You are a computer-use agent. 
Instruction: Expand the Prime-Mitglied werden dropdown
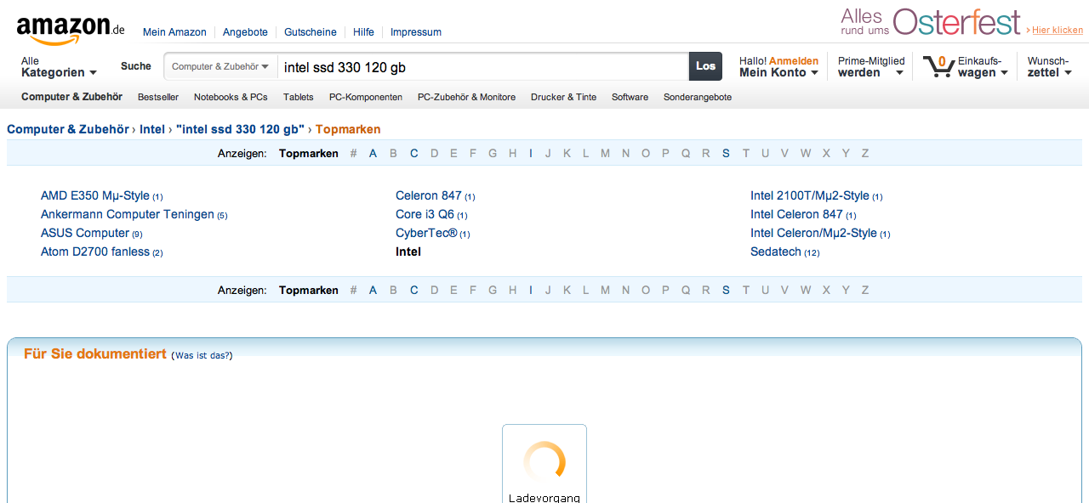[x=870, y=67]
